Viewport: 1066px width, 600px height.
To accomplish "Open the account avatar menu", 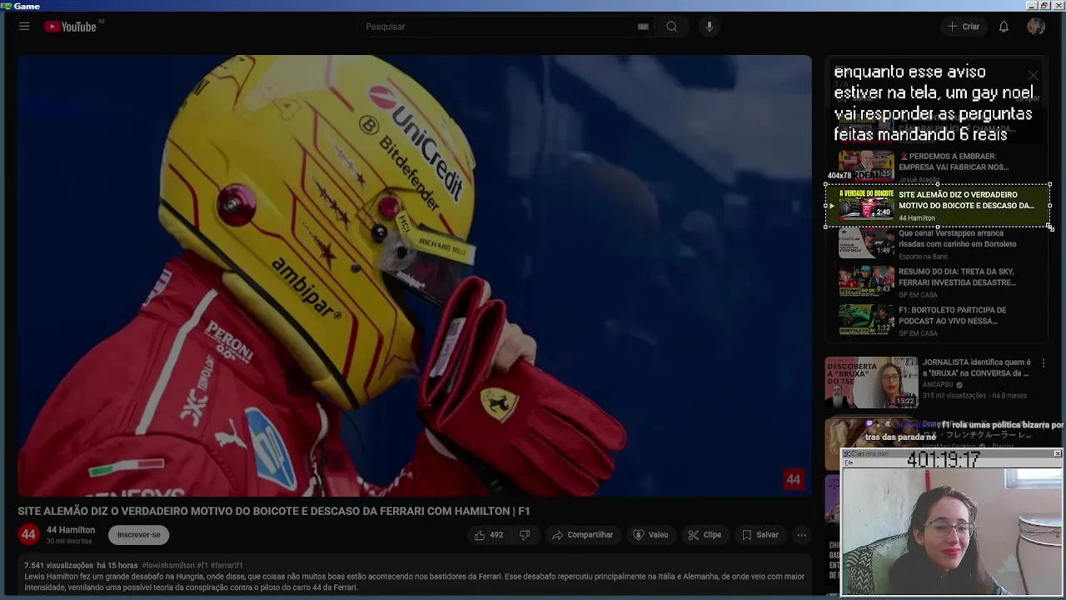I will [1036, 27].
